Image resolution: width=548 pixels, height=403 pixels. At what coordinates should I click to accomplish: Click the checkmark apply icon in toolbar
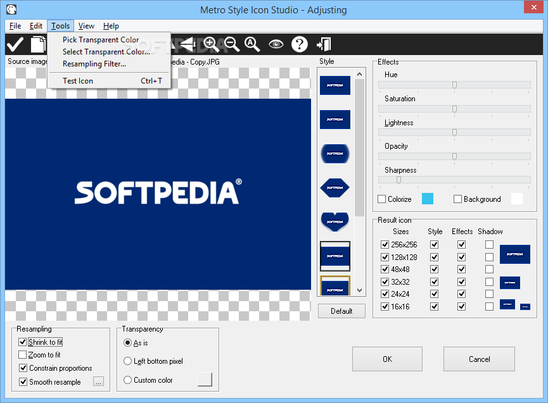tap(15, 44)
